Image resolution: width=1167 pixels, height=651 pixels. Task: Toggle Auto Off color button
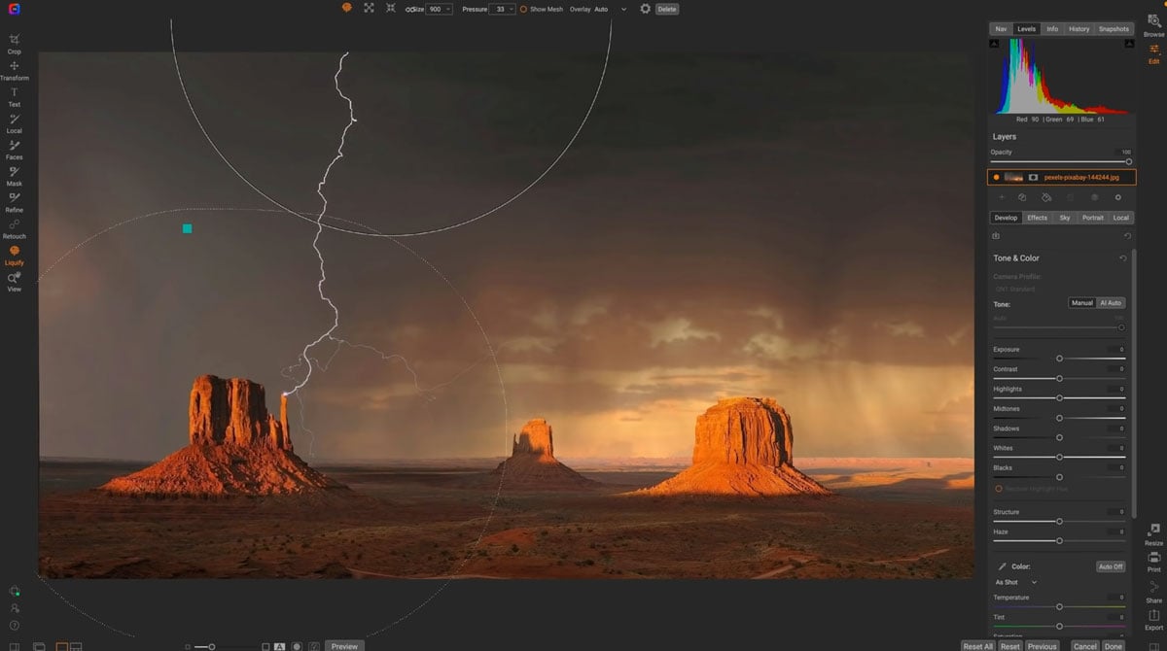1111,566
